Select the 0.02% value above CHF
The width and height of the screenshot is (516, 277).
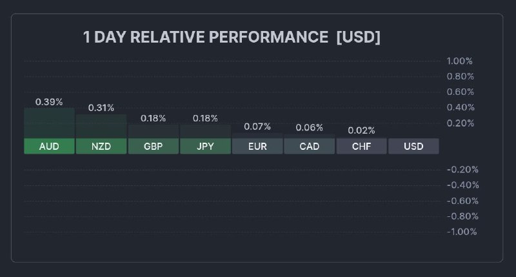pyautogui.click(x=361, y=130)
